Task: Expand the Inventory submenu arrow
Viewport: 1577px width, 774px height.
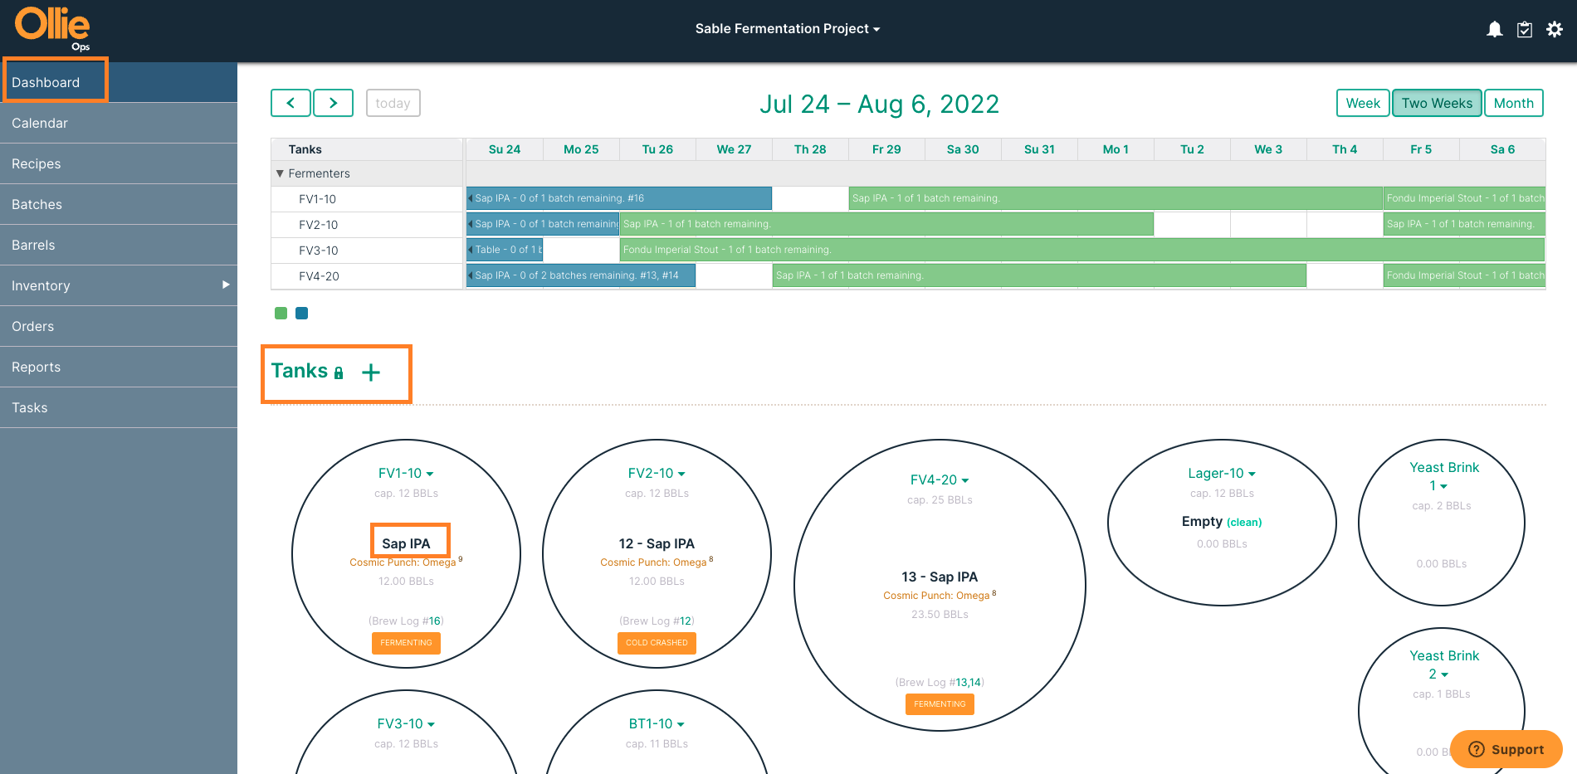Action: [226, 285]
